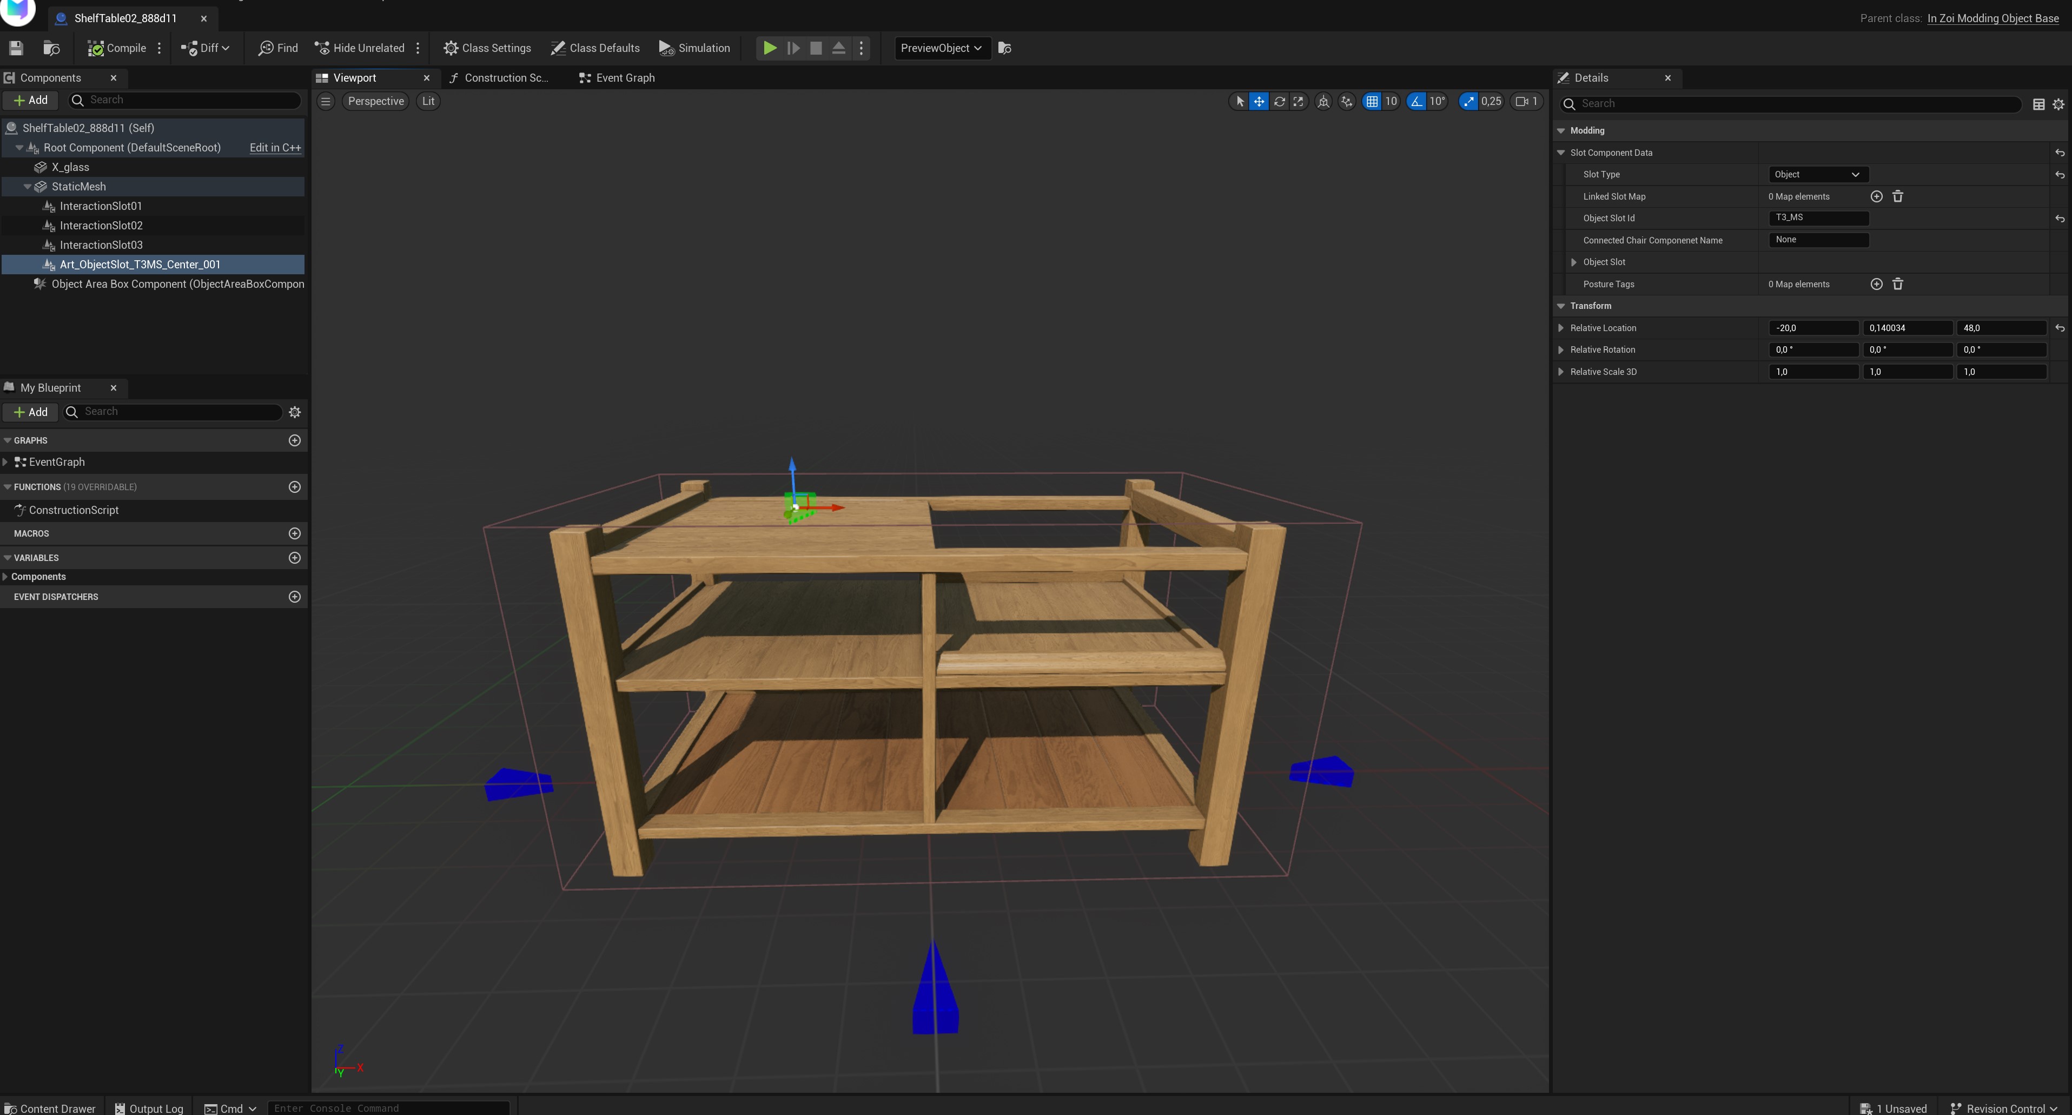The height and width of the screenshot is (1115, 2072).
Task: Open the PreviewObject debug dropdown
Action: coord(942,48)
